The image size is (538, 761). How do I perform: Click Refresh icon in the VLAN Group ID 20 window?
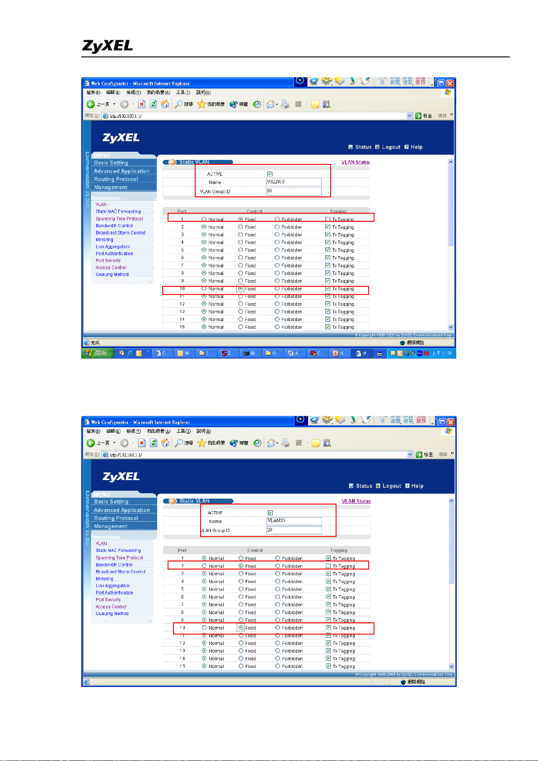(154, 443)
